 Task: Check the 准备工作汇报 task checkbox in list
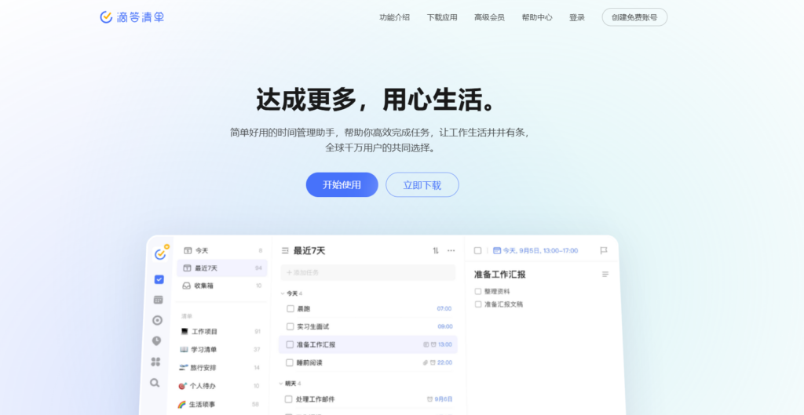tap(290, 344)
